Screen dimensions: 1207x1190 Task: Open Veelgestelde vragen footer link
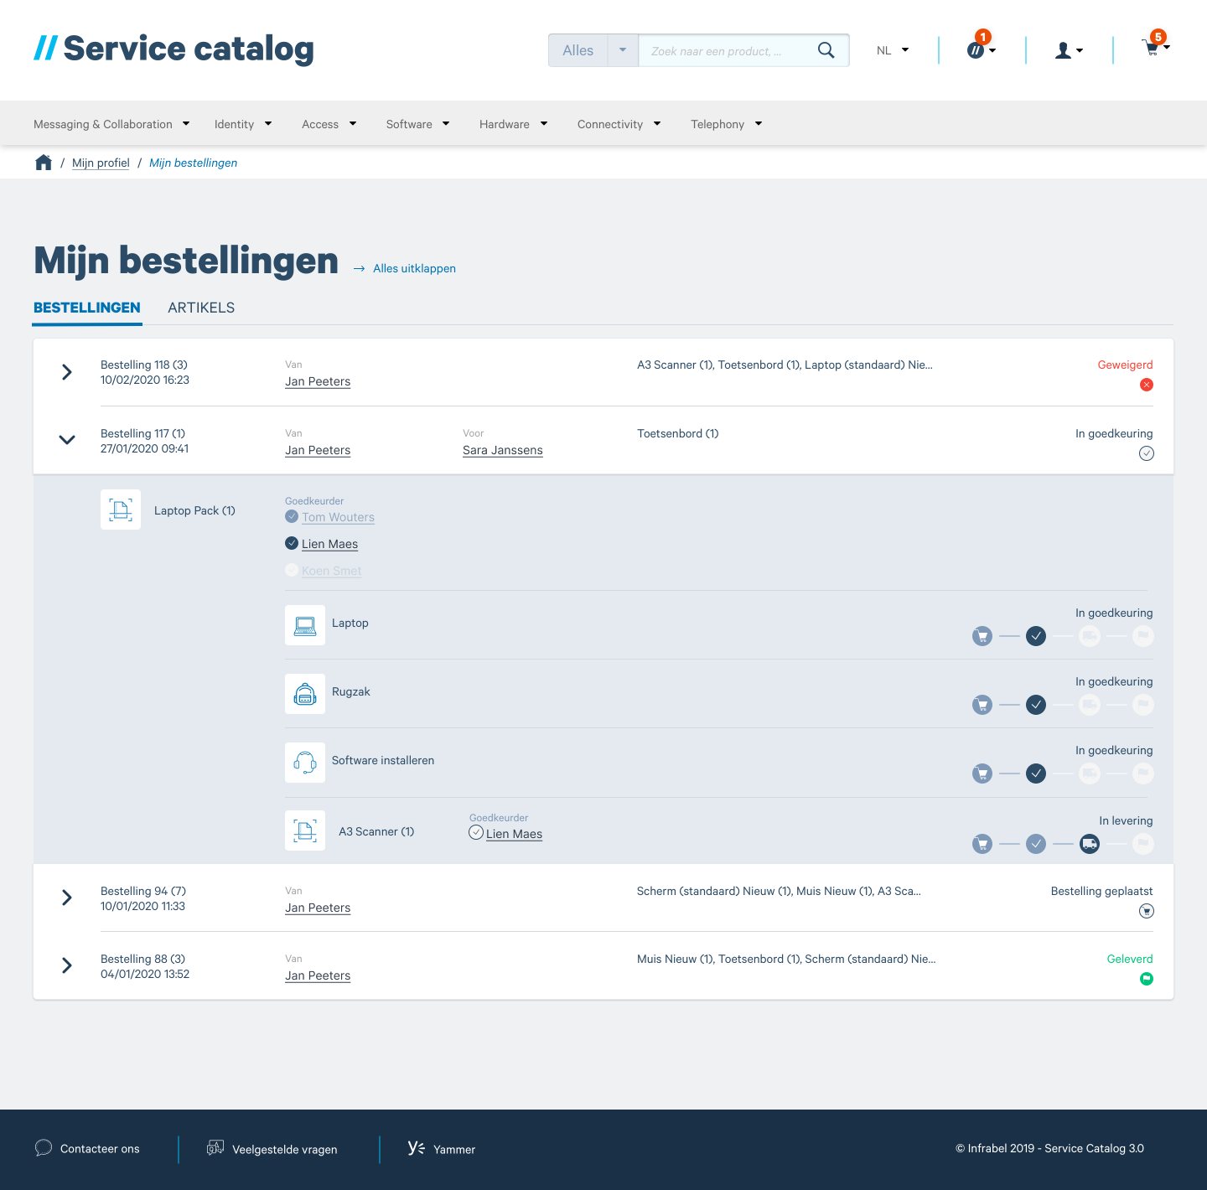tap(272, 1149)
